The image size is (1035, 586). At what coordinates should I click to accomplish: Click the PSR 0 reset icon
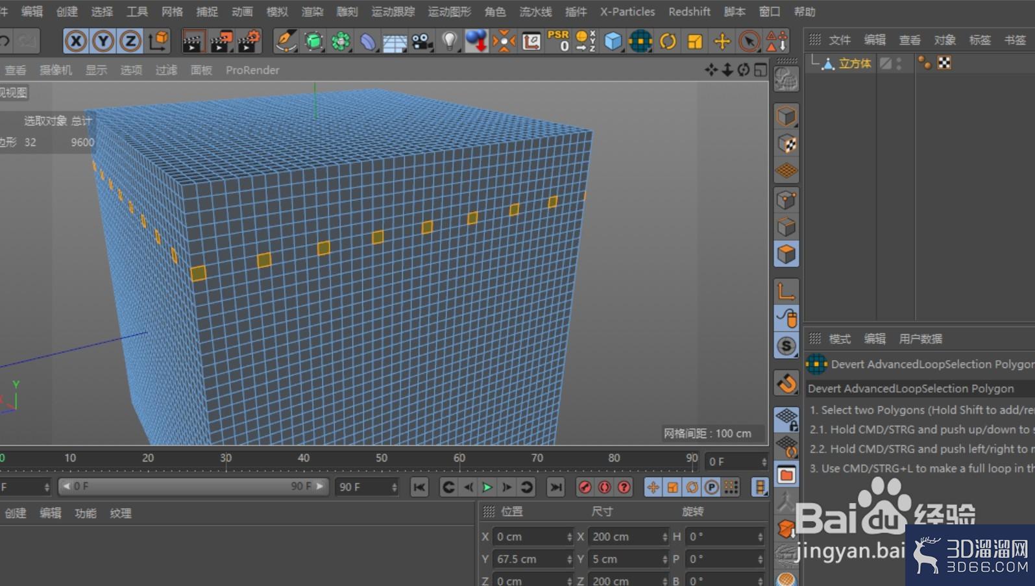click(558, 42)
